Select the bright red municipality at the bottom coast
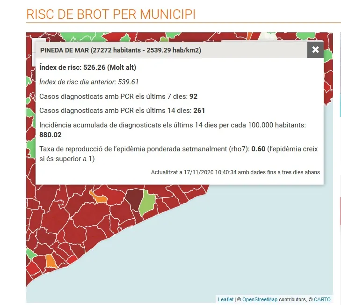Viewport: 341px width, 305px height. coord(72,260)
